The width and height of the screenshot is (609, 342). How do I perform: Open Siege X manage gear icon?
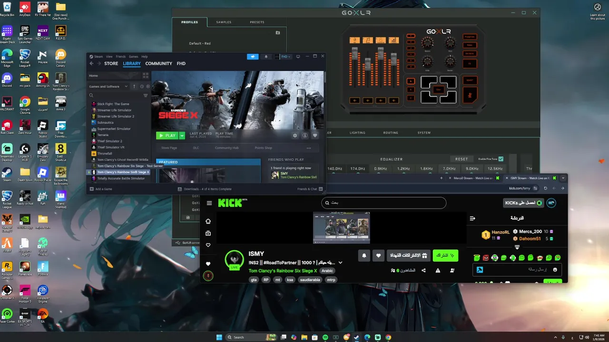(295, 135)
